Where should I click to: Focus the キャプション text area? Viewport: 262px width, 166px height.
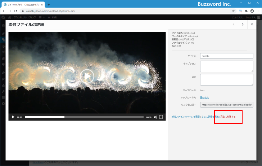coord(226,66)
